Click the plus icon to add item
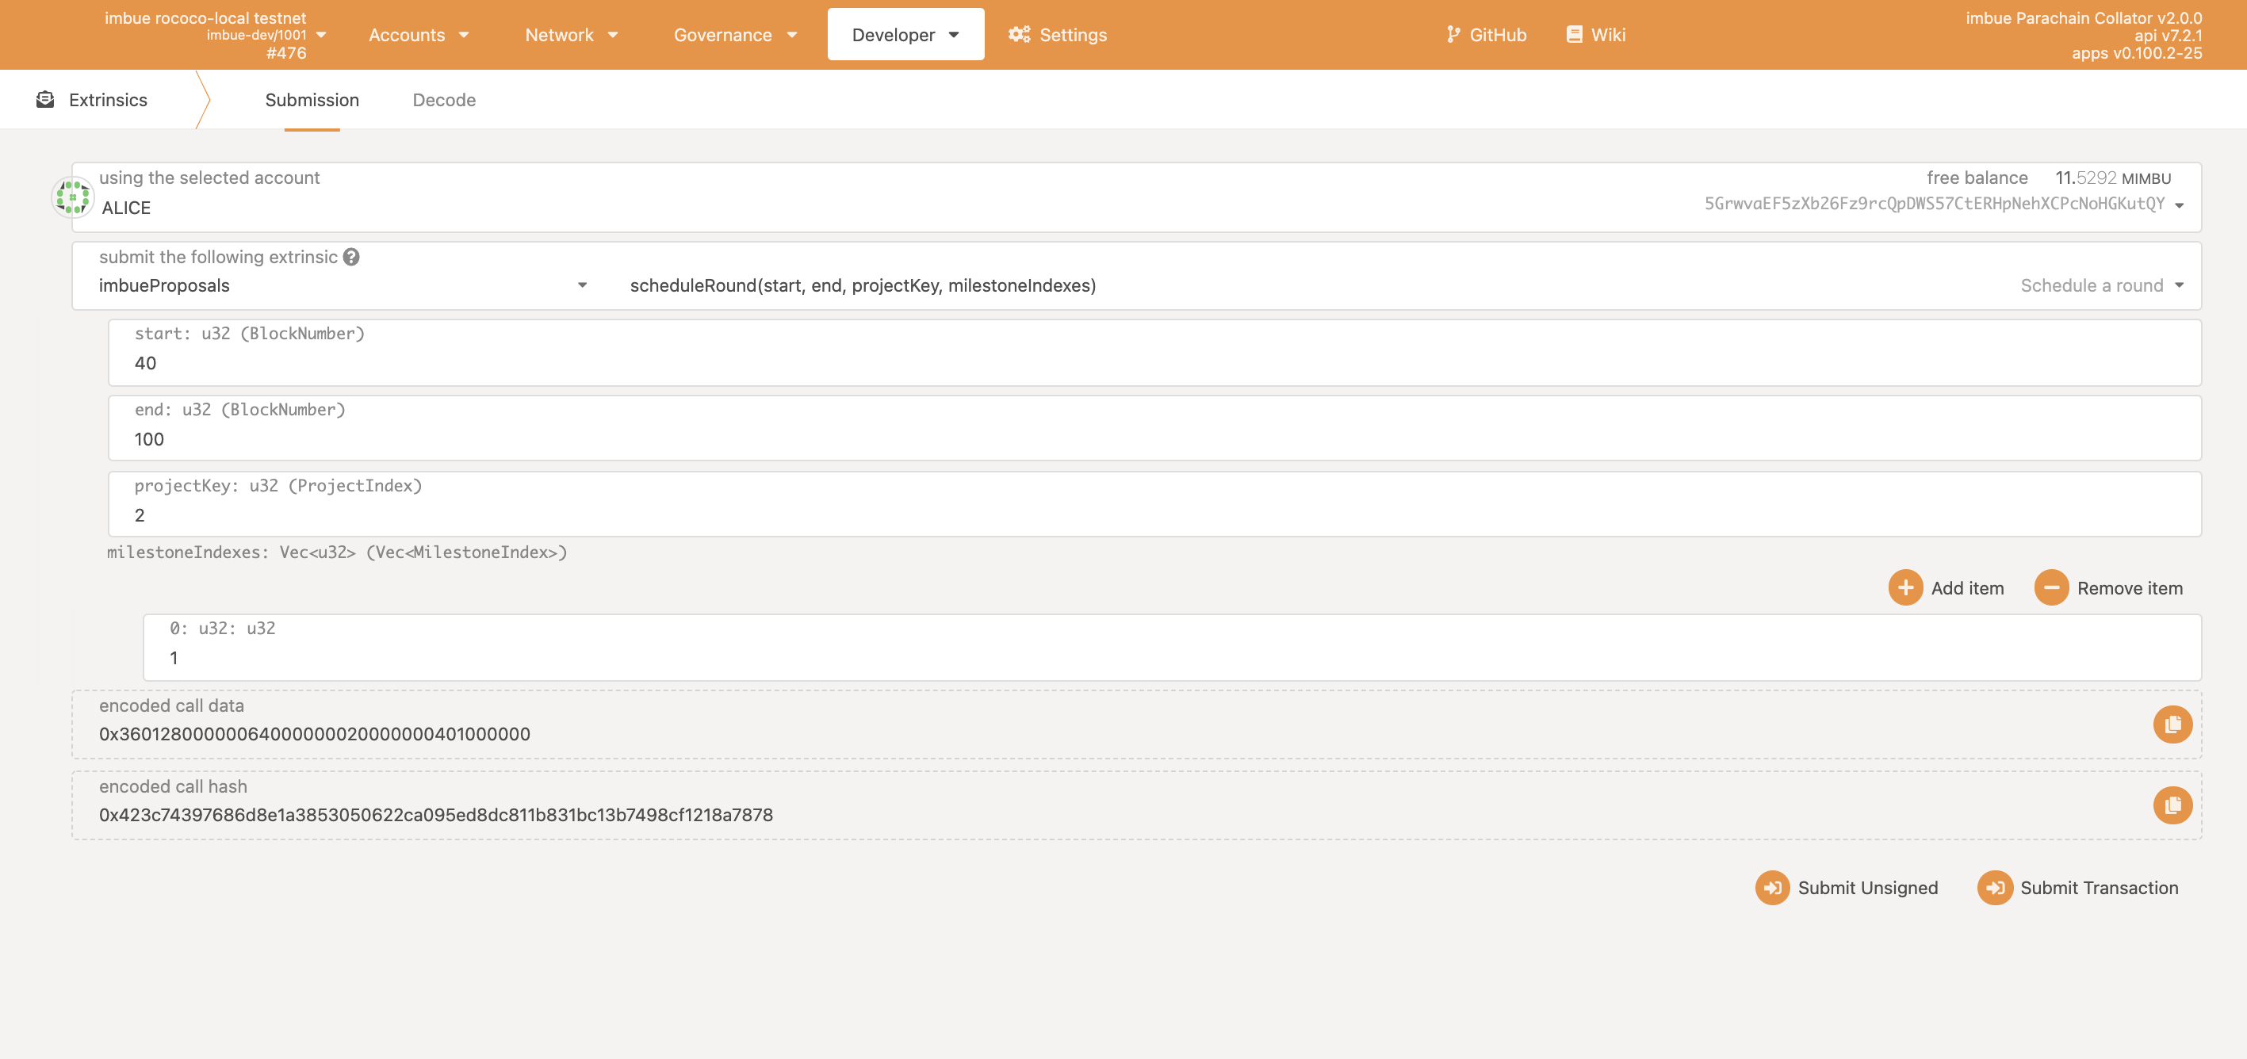The width and height of the screenshot is (2247, 1059). click(x=1905, y=588)
